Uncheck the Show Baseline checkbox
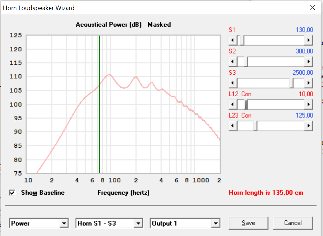The height and width of the screenshot is (236, 323). coord(12,193)
